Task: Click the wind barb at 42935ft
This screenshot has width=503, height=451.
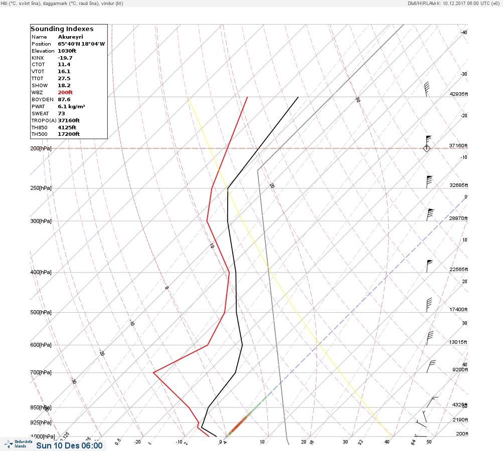Action: click(x=427, y=89)
